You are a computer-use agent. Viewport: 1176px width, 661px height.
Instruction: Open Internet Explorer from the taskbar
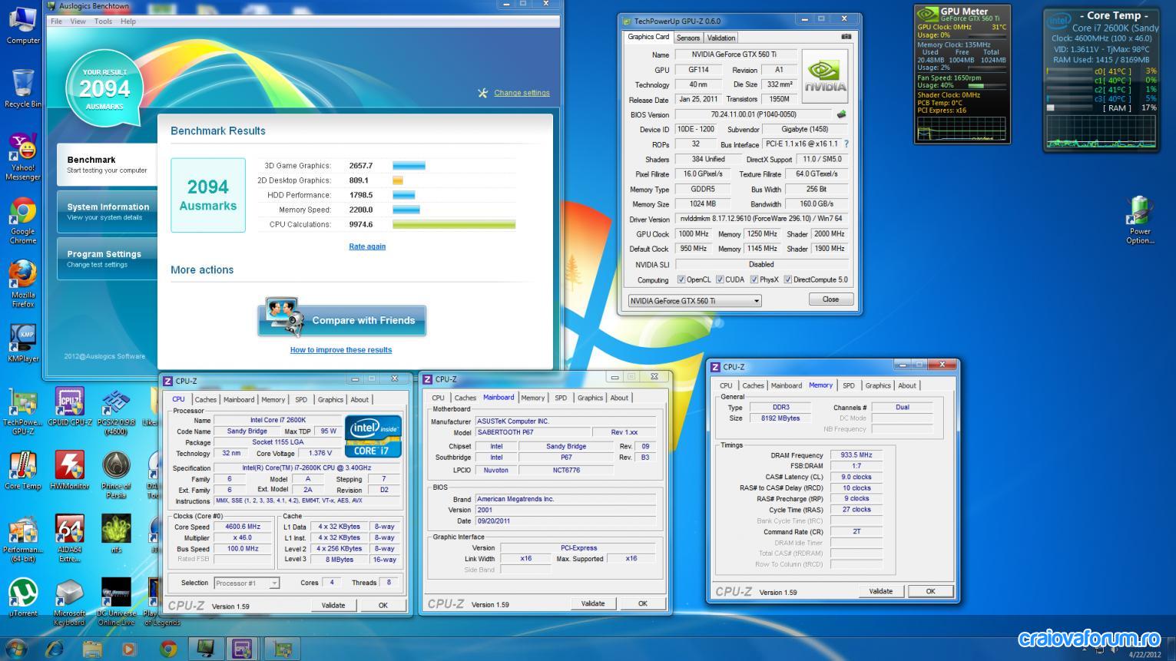(x=55, y=649)
